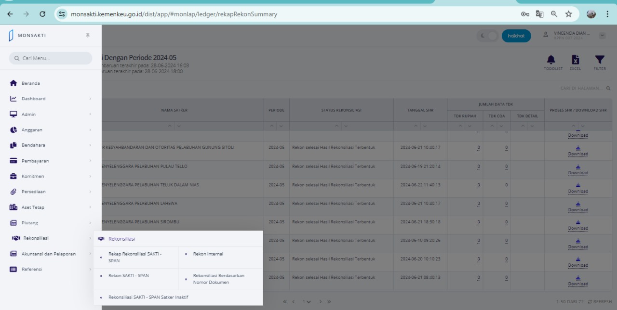Viewport: 617px width, 310px height.
Task: Click the halchat button
Action: [516, 36]
